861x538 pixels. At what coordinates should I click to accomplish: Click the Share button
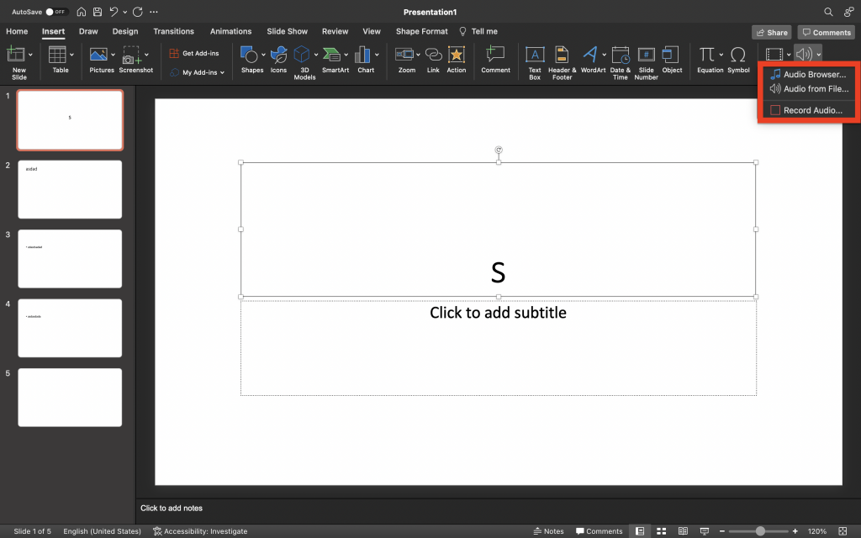click(771, 31)
